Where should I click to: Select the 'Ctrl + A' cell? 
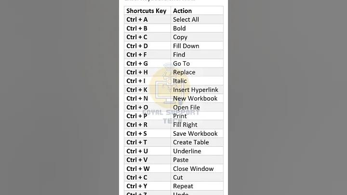pos(147,19)
